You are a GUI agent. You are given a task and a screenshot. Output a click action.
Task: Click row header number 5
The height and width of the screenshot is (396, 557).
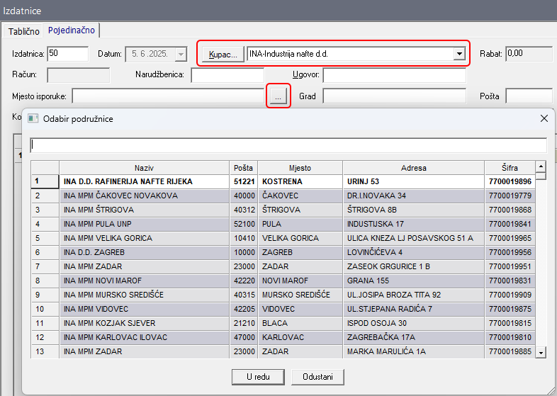tap(45, 238)
